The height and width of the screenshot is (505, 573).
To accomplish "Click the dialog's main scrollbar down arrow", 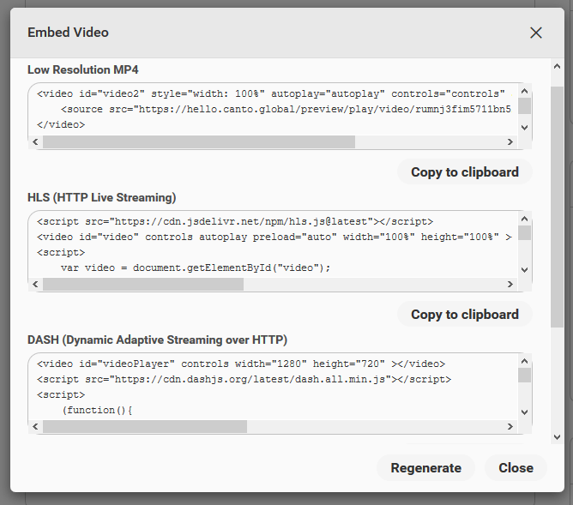I will (557, 437).
